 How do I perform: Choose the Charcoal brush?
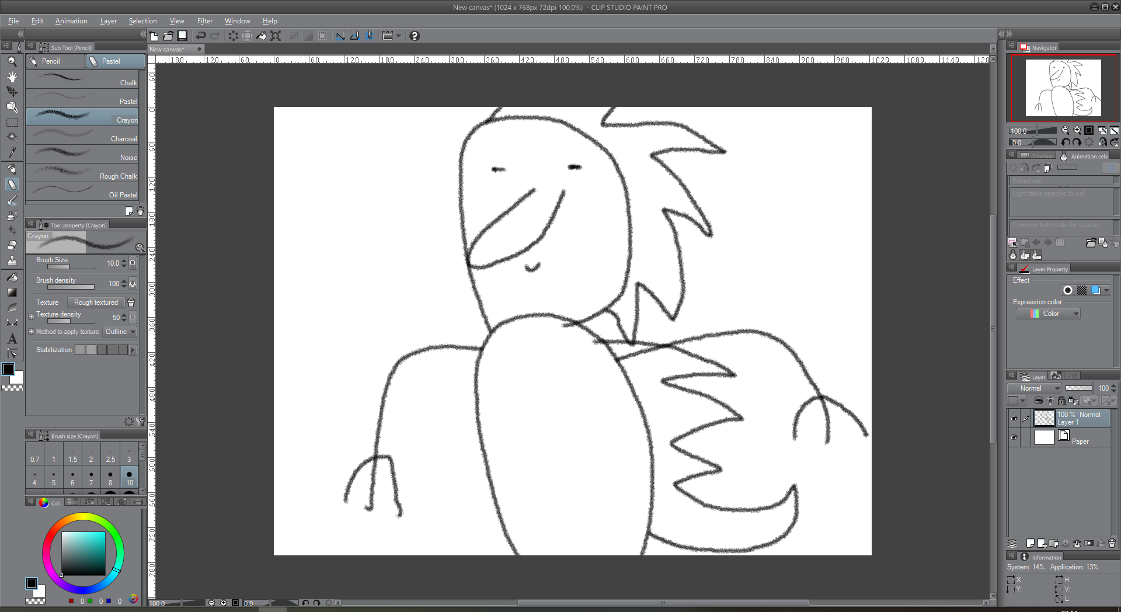click(x=82, y=135)
